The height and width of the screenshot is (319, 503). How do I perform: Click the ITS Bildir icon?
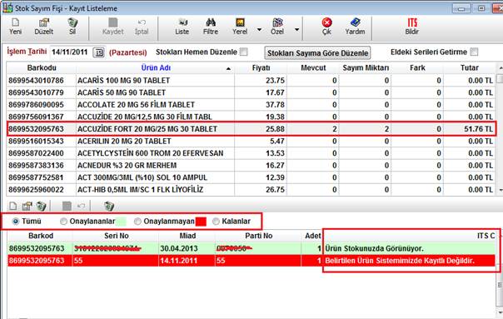pyautogui.click(x=412, y=22)
